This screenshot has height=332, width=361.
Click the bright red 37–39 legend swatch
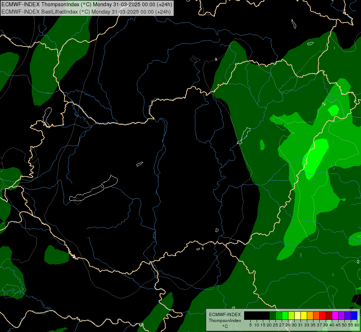pos(323,315)
